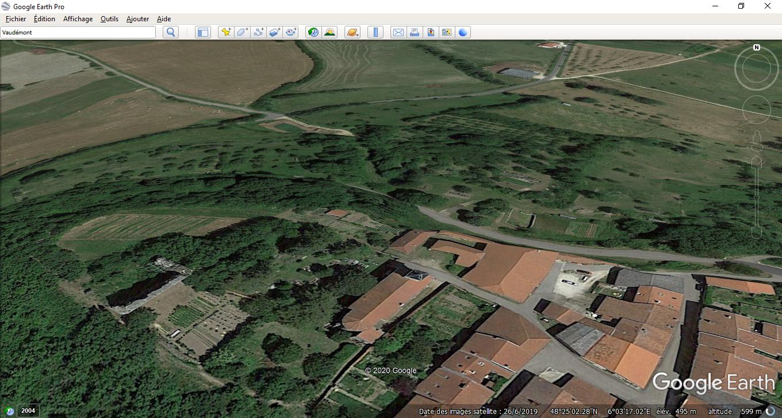Open the Édition menu

[x=44, y=19]
